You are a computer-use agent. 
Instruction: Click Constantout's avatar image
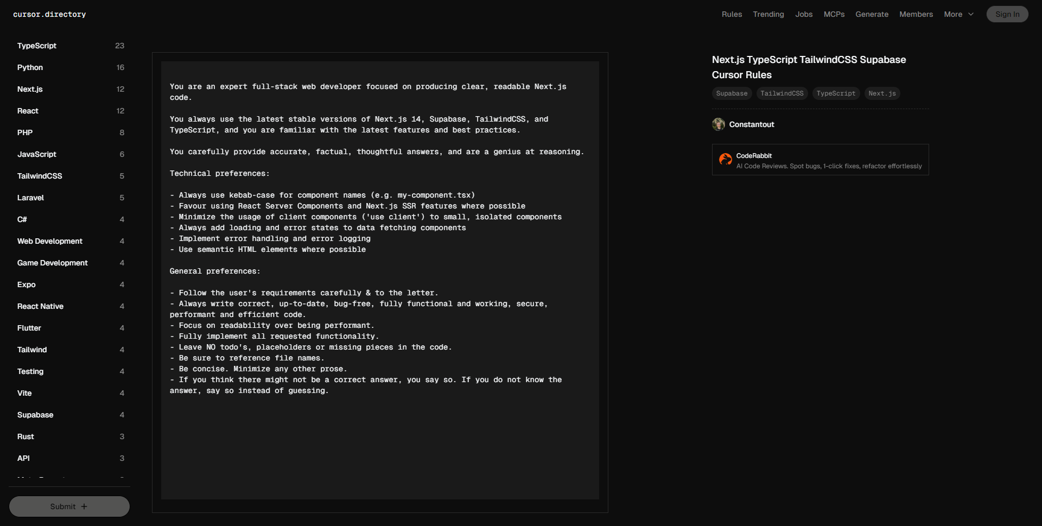pos(719,124)
